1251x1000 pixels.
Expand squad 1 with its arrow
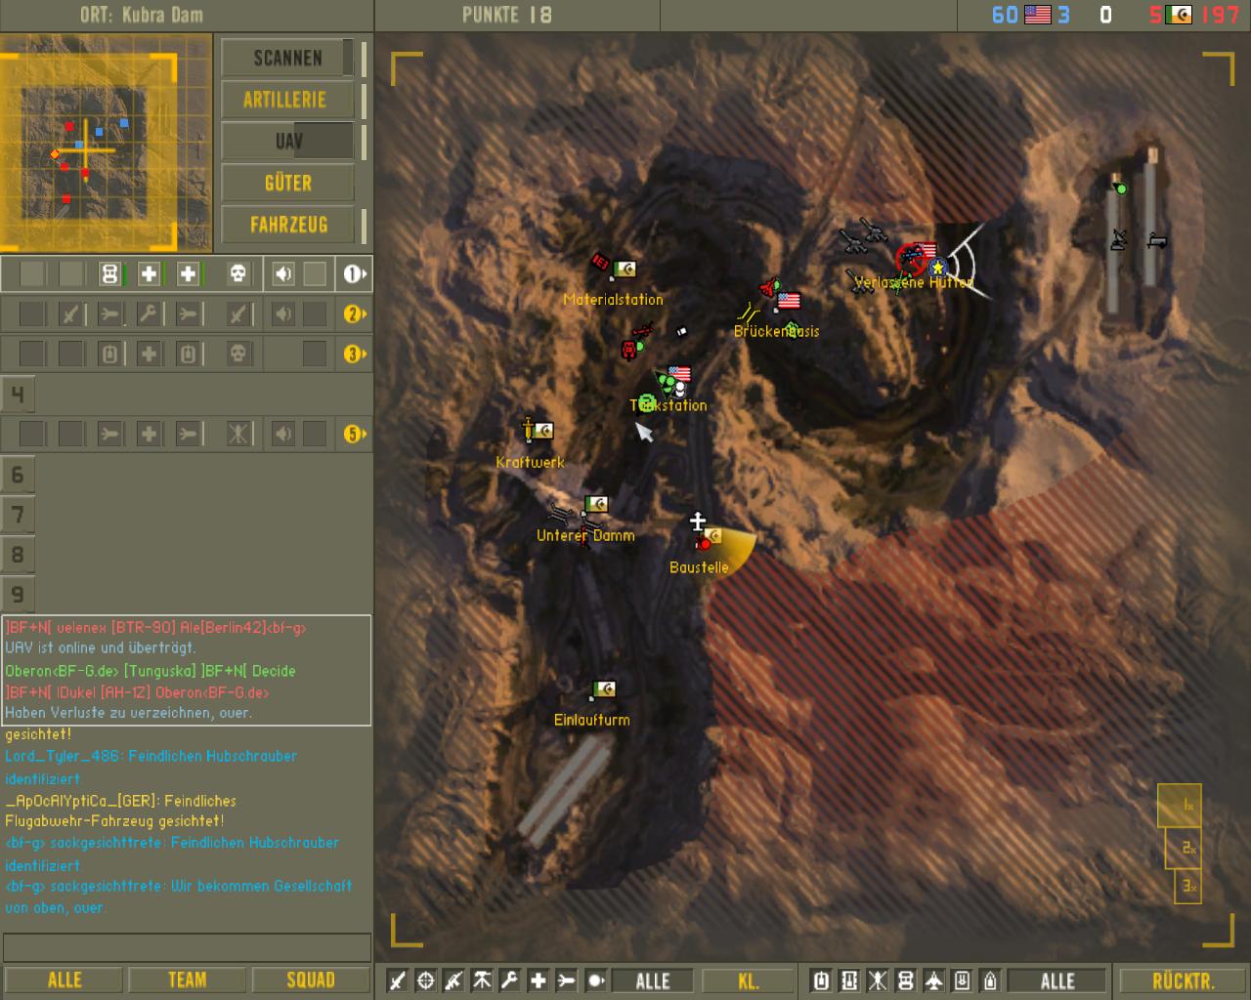click(353, 274)
